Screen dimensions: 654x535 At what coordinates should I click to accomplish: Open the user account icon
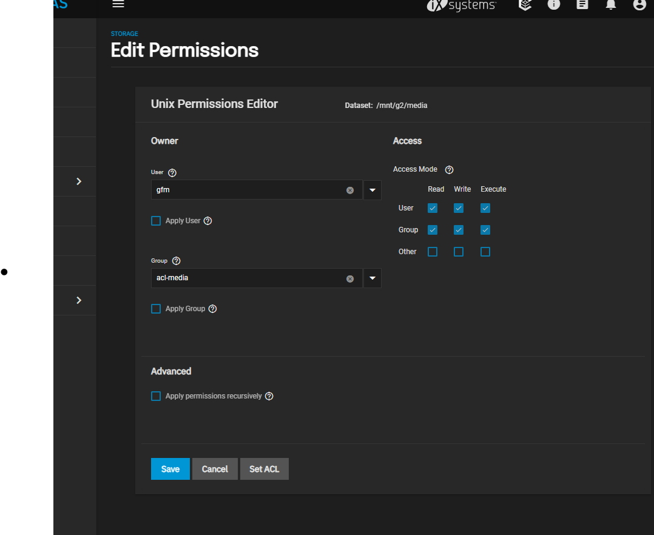click(x=639, y=4)
